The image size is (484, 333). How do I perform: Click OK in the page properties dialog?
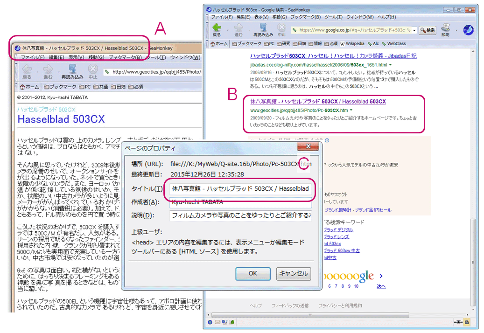click(x=253, y=273)
